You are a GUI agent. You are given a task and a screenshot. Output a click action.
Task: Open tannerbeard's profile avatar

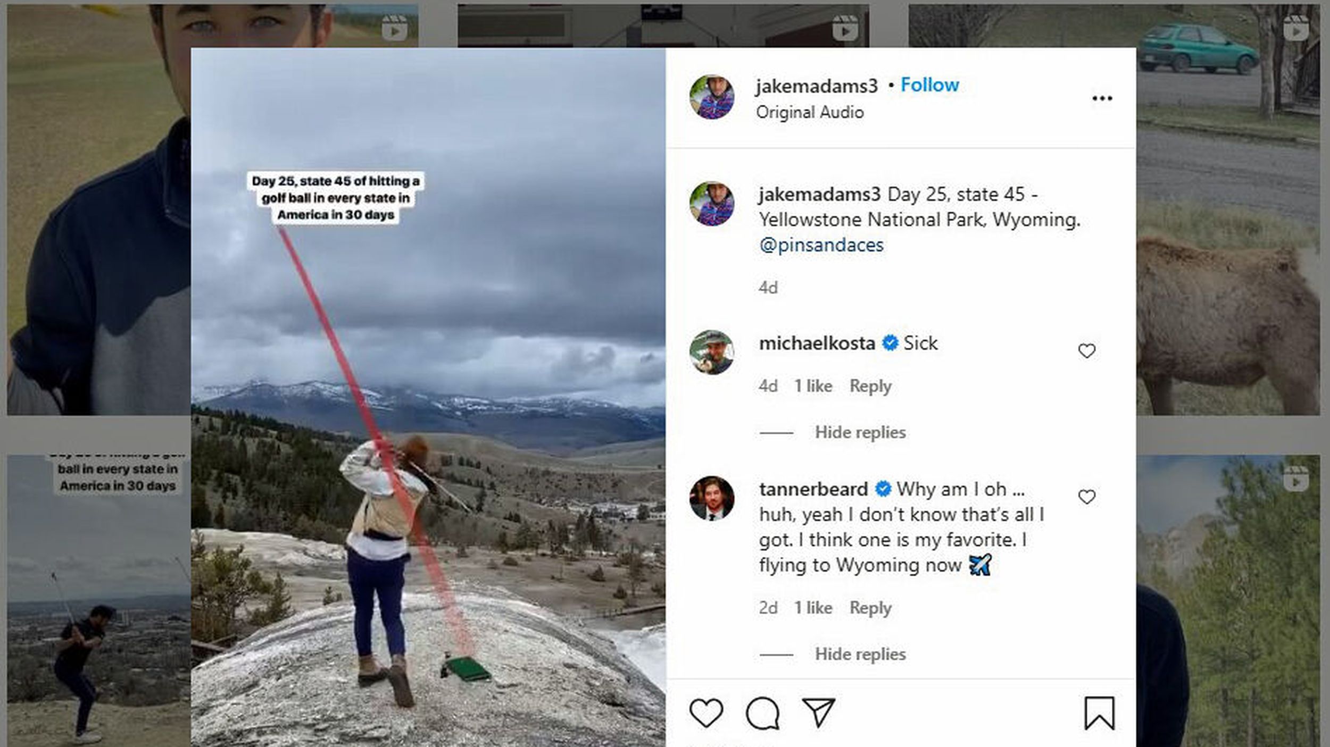(711, 498)
